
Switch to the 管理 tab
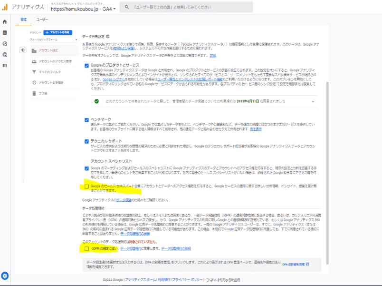pyautogui.click(x=24, y=20)
